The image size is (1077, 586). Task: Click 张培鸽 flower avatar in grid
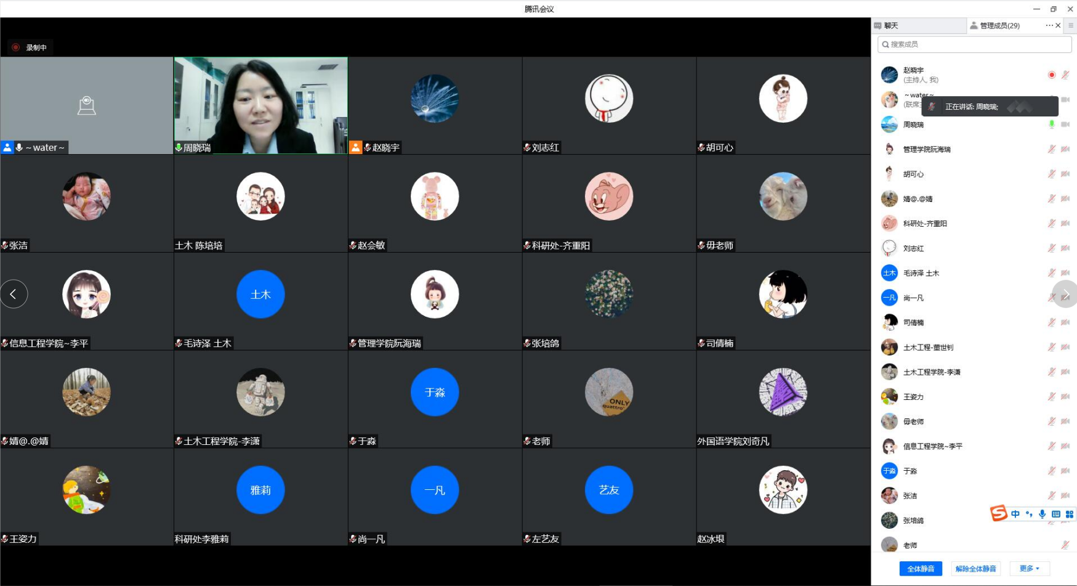pos(609,294)
